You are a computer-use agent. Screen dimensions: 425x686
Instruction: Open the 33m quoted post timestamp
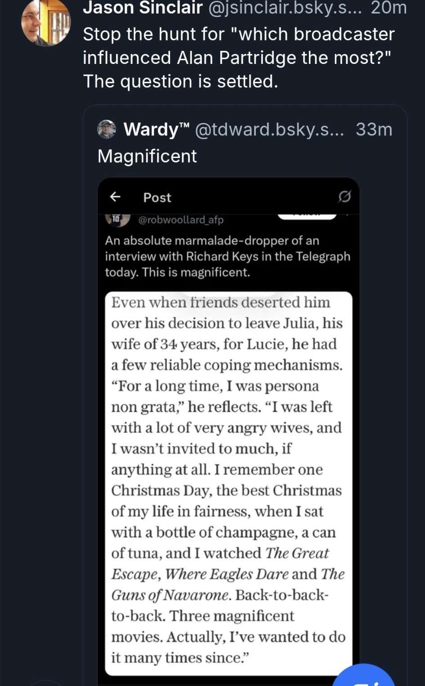[x=374, y=130]
